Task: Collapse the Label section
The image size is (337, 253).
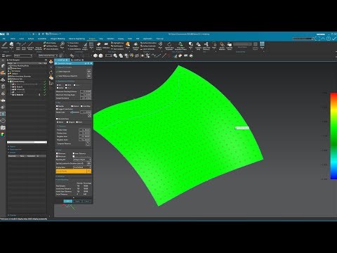Action: coord(58,150)
